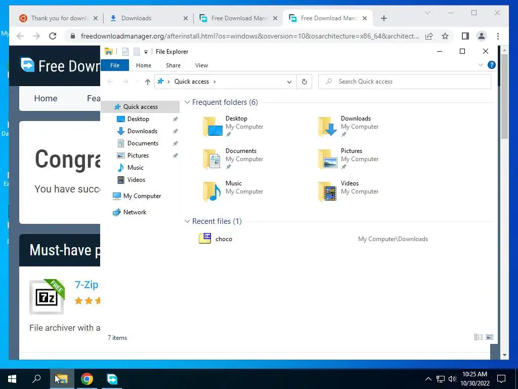518x389 pixels.
Task: Open the volume control in system tray
Action: (x=452, y=379)
